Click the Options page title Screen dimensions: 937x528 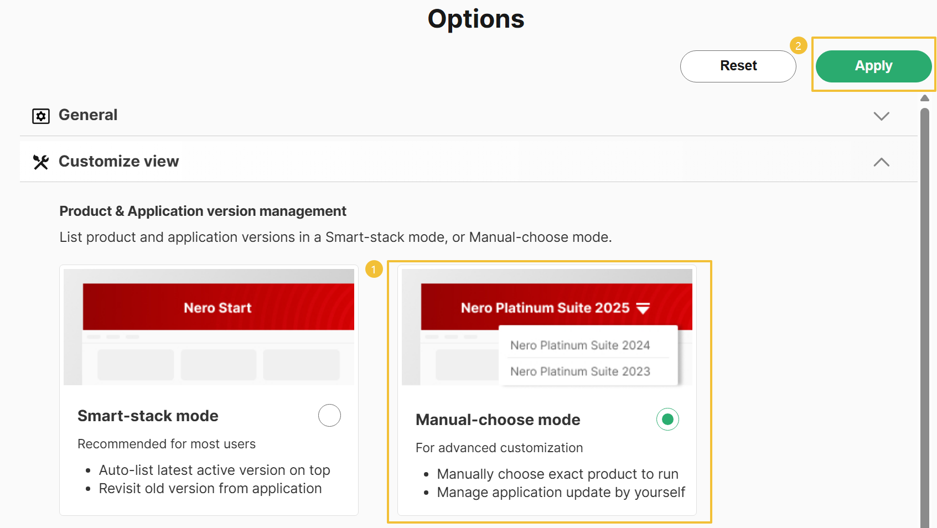[476, 19]
